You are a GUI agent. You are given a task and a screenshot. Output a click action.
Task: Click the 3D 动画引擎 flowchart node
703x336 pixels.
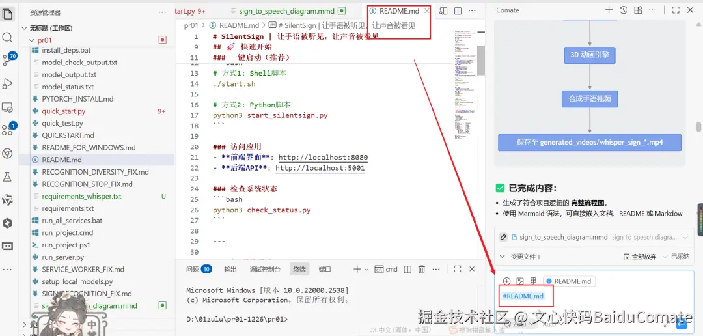click(590, 55)
